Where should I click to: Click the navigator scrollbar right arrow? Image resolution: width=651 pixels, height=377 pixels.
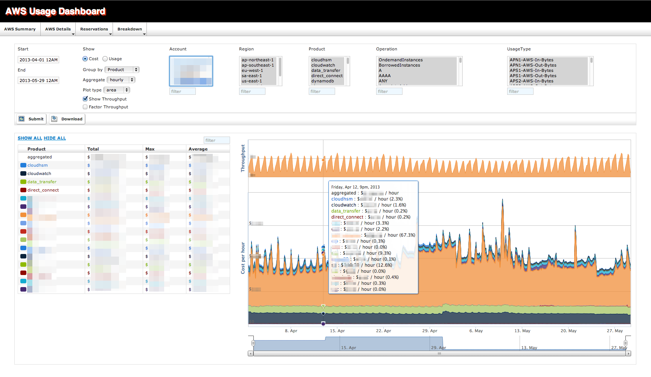tap(628, 354)
